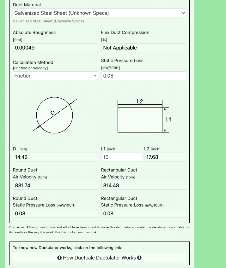Select the L2 inch field showing 17.68

165,157
